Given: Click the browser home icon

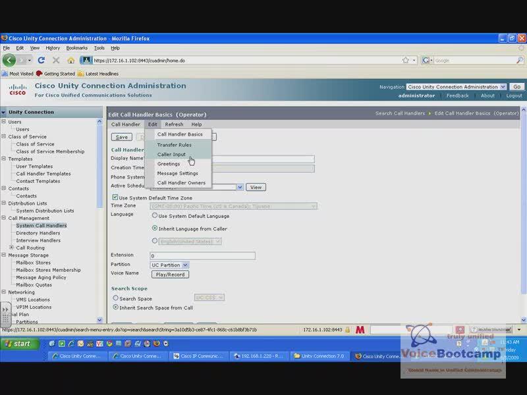Looking at the screenshot, I should [70, 61].
